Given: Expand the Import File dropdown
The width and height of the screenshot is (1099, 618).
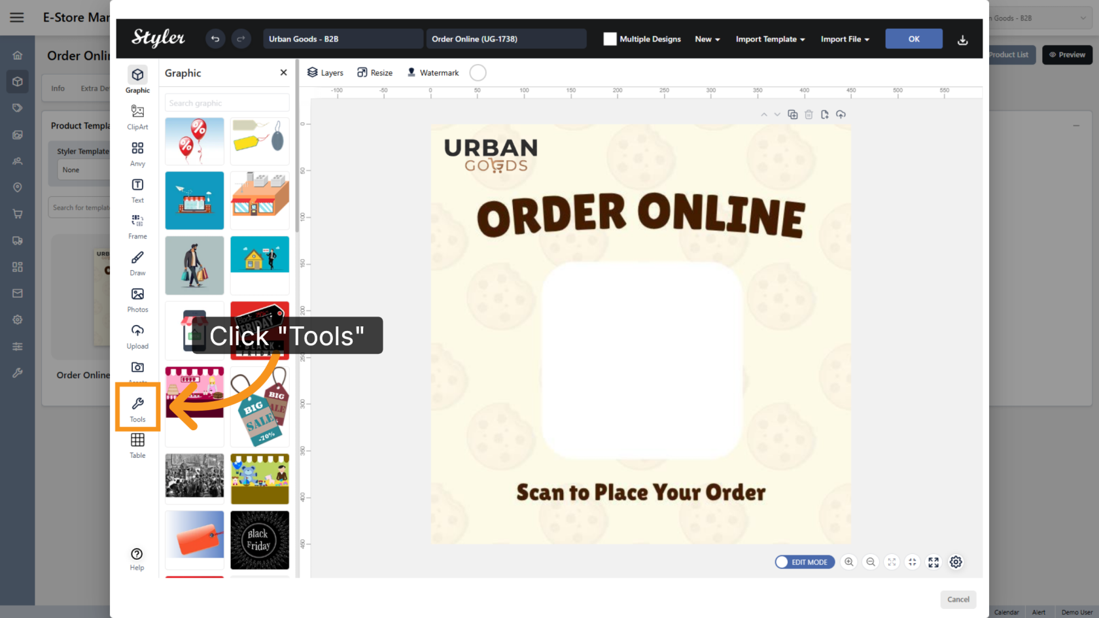Looking at the screenshot, I should click(x=845, y=39).
